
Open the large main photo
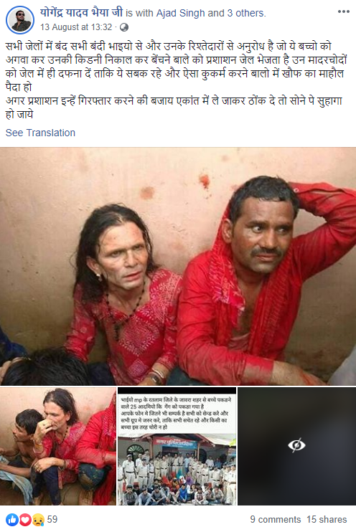coord(178,266)
